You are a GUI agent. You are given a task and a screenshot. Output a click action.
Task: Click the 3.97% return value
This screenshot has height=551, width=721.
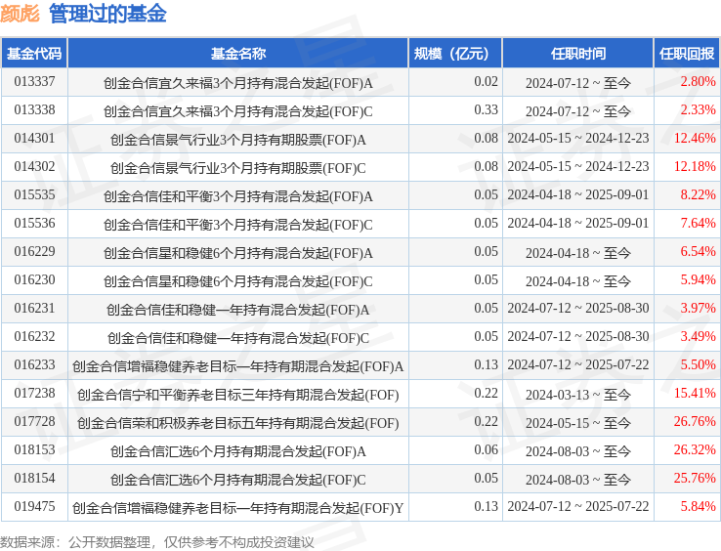(x=698, y=308)
